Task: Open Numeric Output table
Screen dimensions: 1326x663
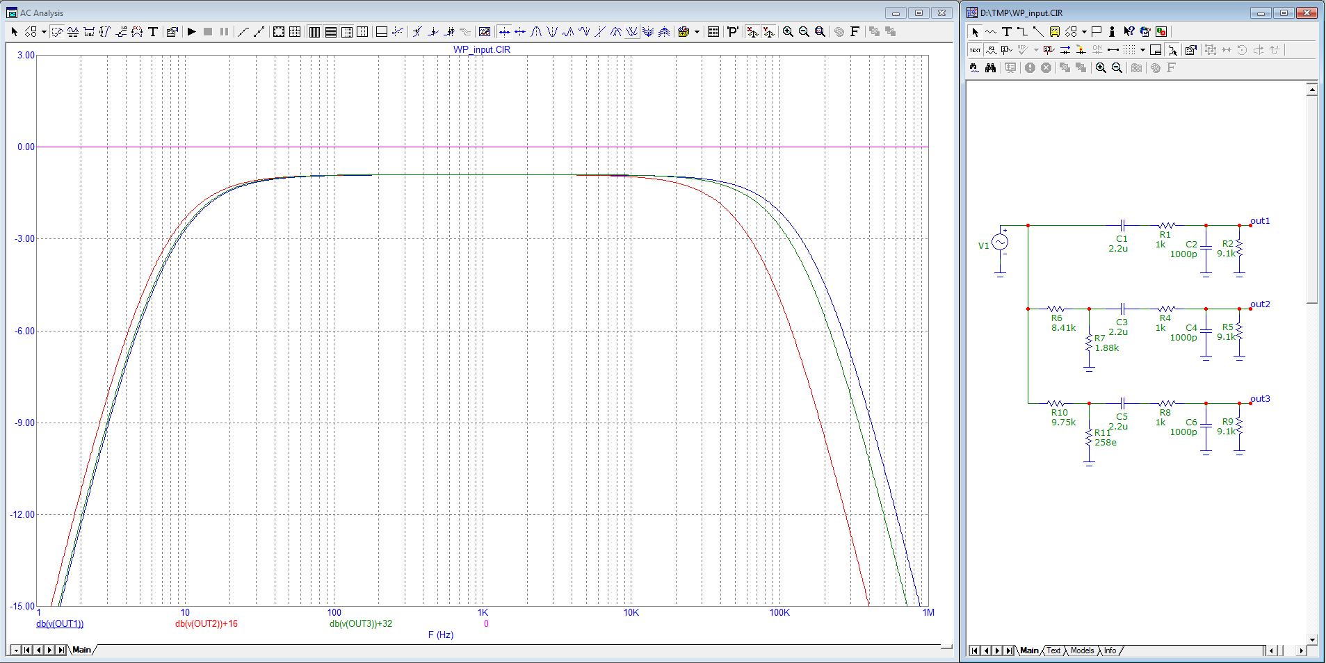Action: tap(713, 31)
